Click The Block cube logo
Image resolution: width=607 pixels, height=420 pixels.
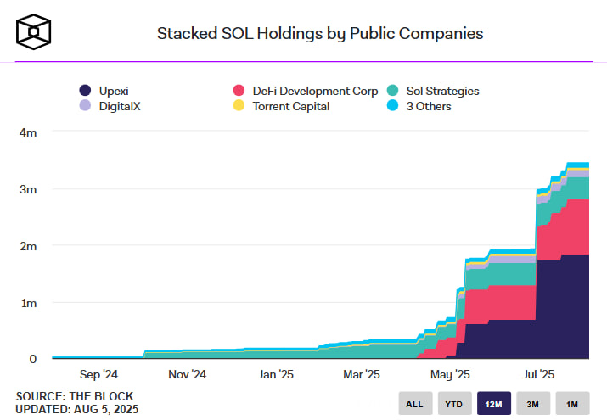click(33, 32)
